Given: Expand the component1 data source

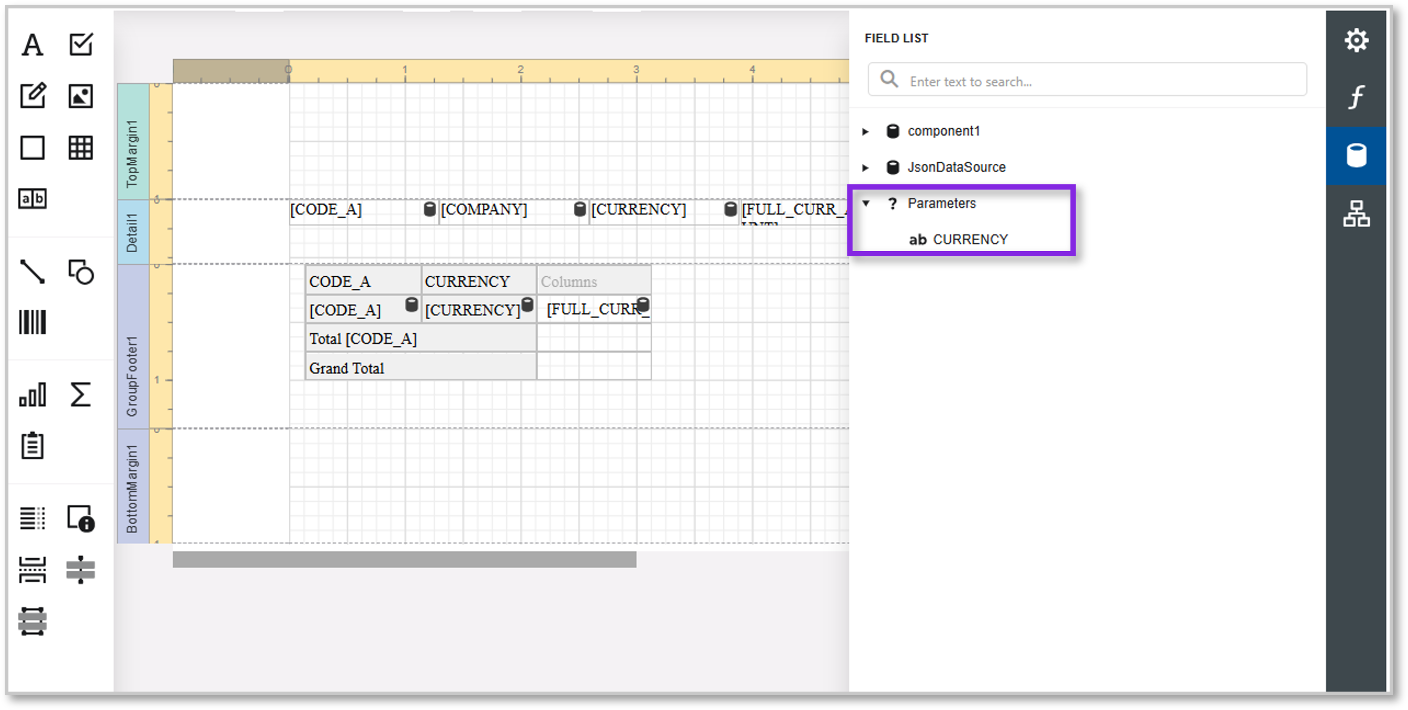Looking at the screenshot, I should [865, 131].
